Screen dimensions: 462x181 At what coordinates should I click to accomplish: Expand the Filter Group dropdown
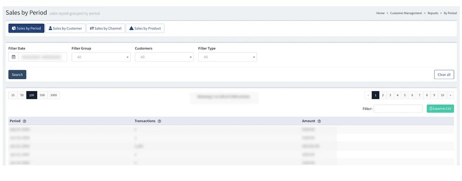click(x=101, y=57)
